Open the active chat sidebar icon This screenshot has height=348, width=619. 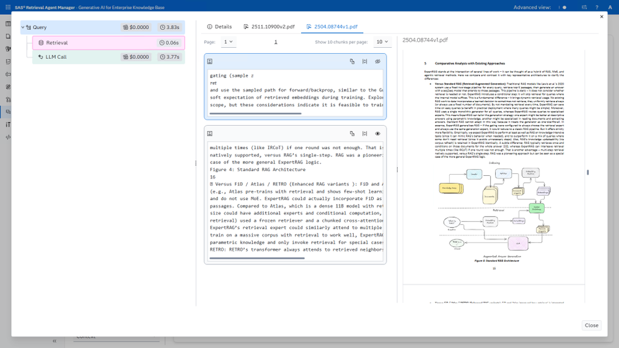[8, 112]
